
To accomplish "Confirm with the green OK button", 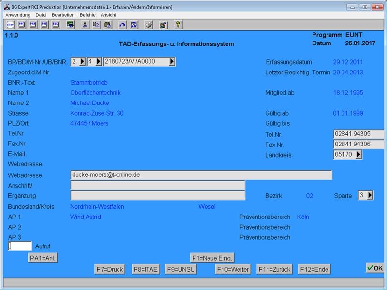I will point(374,268).
